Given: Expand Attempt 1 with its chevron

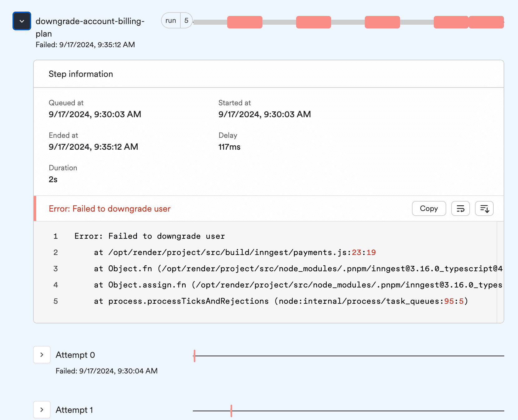Looking at the screenshot, I should click(x=42, y=410).
